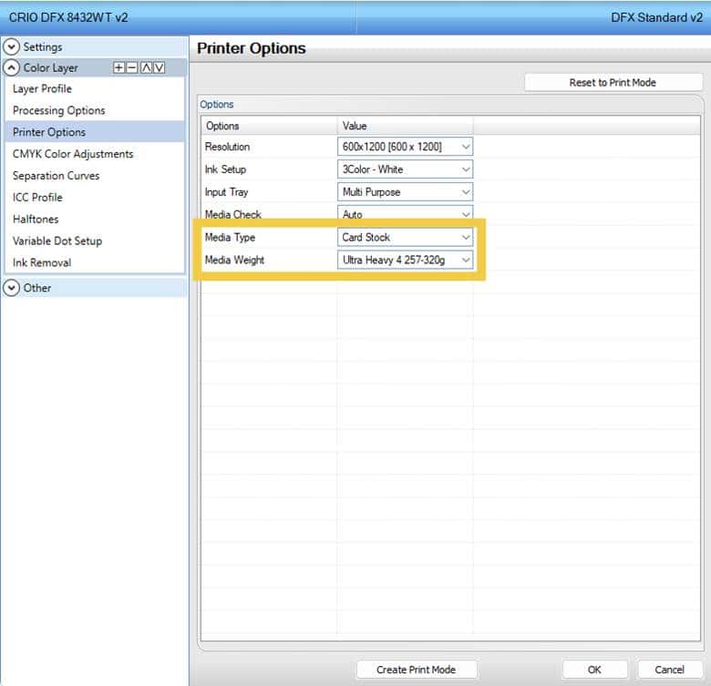
Task: Go to CMYK Color Adjustments
Action: coord(73,154)
